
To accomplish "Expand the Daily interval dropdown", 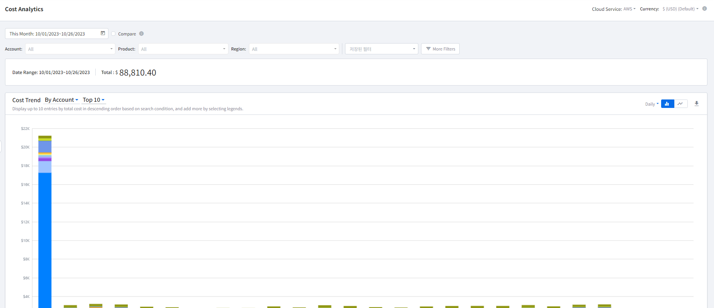I will tap(652, 104).
